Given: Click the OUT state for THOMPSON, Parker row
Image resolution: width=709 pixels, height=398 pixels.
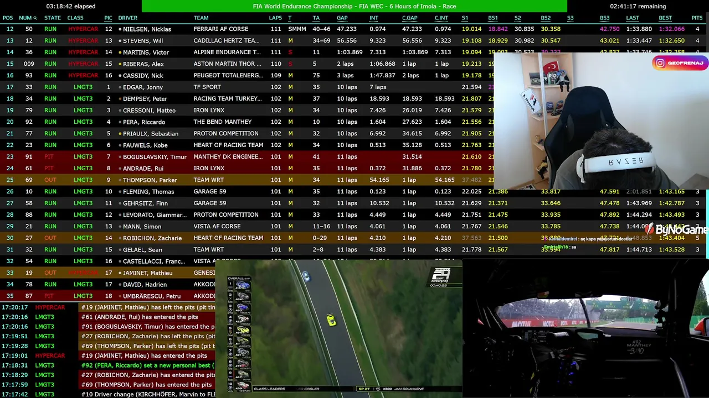Looking at the screenshot, I should pos(50,180).
